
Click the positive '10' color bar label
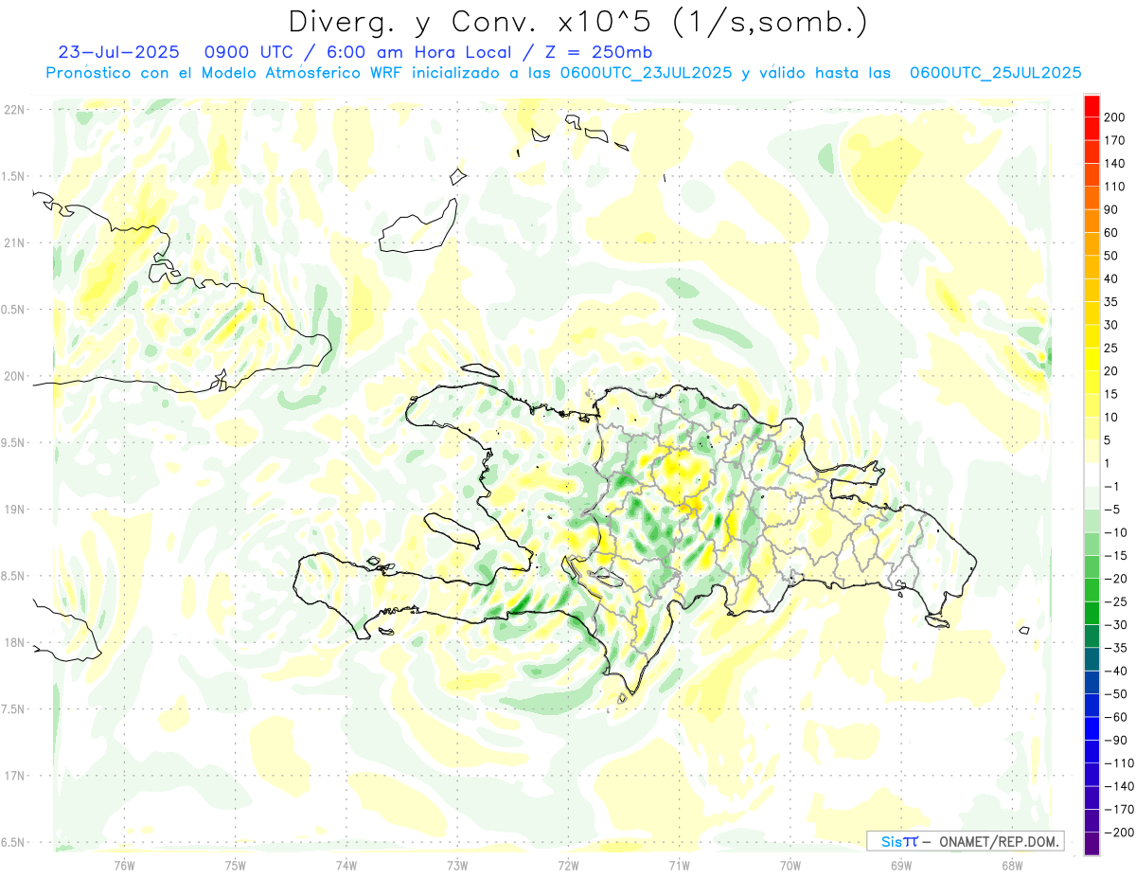(x=1111, y=418)
